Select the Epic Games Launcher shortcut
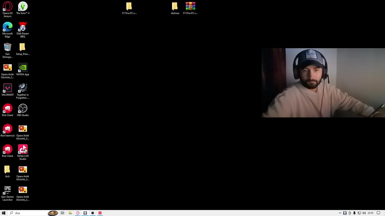The height and width of the screenshot is (216, 385). (8, 193)
